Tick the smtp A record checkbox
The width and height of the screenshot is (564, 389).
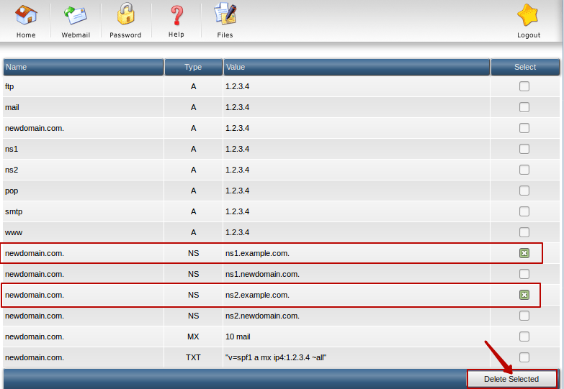coord(524,211)
